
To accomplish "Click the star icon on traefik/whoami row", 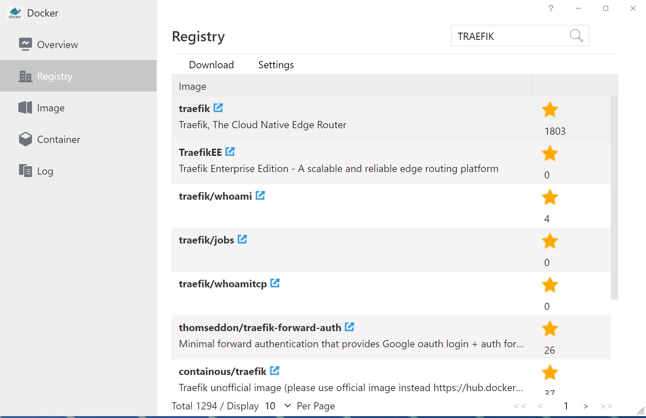I will click(x=550, y=197).
